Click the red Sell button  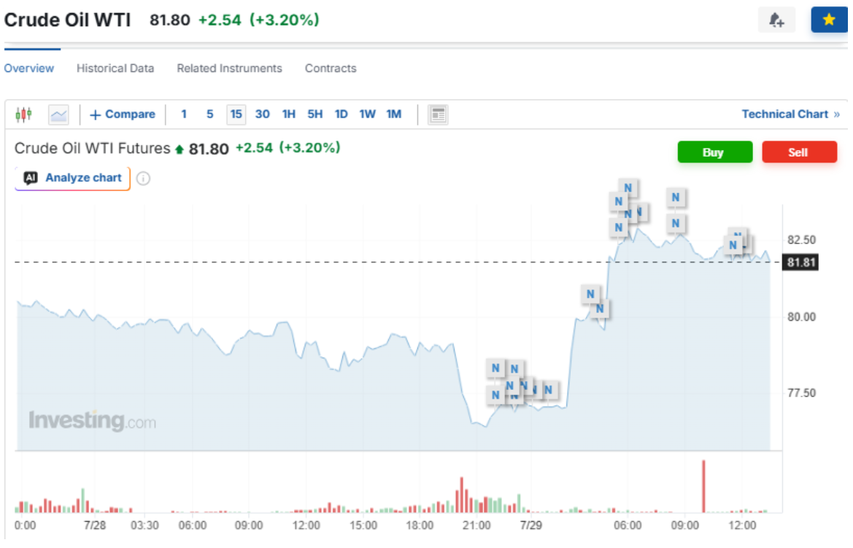799,152
